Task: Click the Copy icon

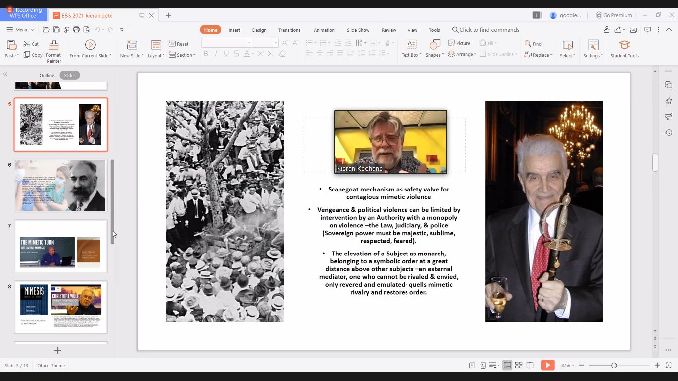Action: 27,55
